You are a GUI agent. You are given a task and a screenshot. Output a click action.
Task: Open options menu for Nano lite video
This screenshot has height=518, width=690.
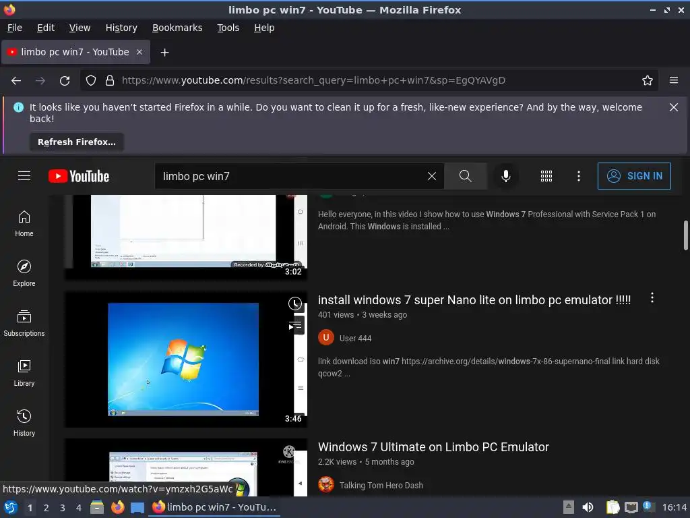pyautogui.click(x=652, y=298)
